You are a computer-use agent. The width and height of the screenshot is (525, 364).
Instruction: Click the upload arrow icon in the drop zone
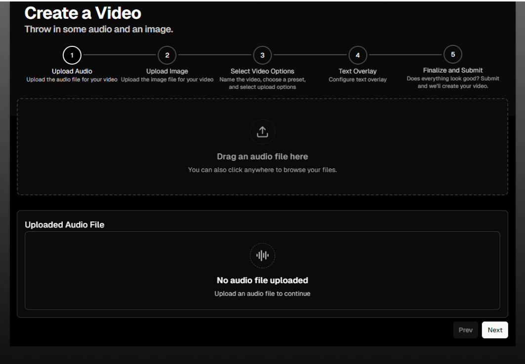(x=262, y=132)
